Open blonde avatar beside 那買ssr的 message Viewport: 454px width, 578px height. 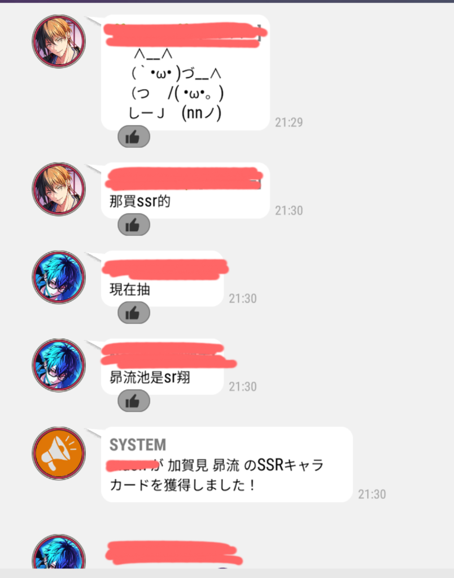pyautogui.click(x=59, y=189)
